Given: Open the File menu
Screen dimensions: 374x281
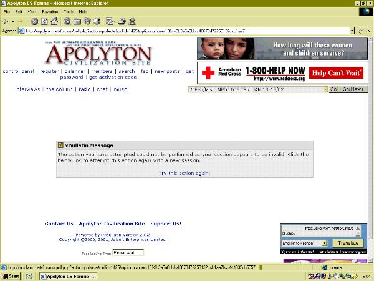Looking at the screenshot, I should (x=7, y=12).
